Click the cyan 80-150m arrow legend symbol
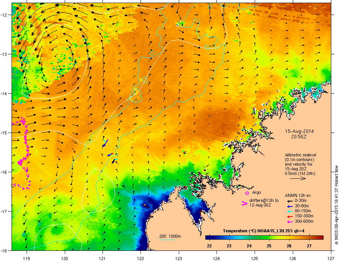This screenshot has height=262, width=339. click(x=290, y=211)
